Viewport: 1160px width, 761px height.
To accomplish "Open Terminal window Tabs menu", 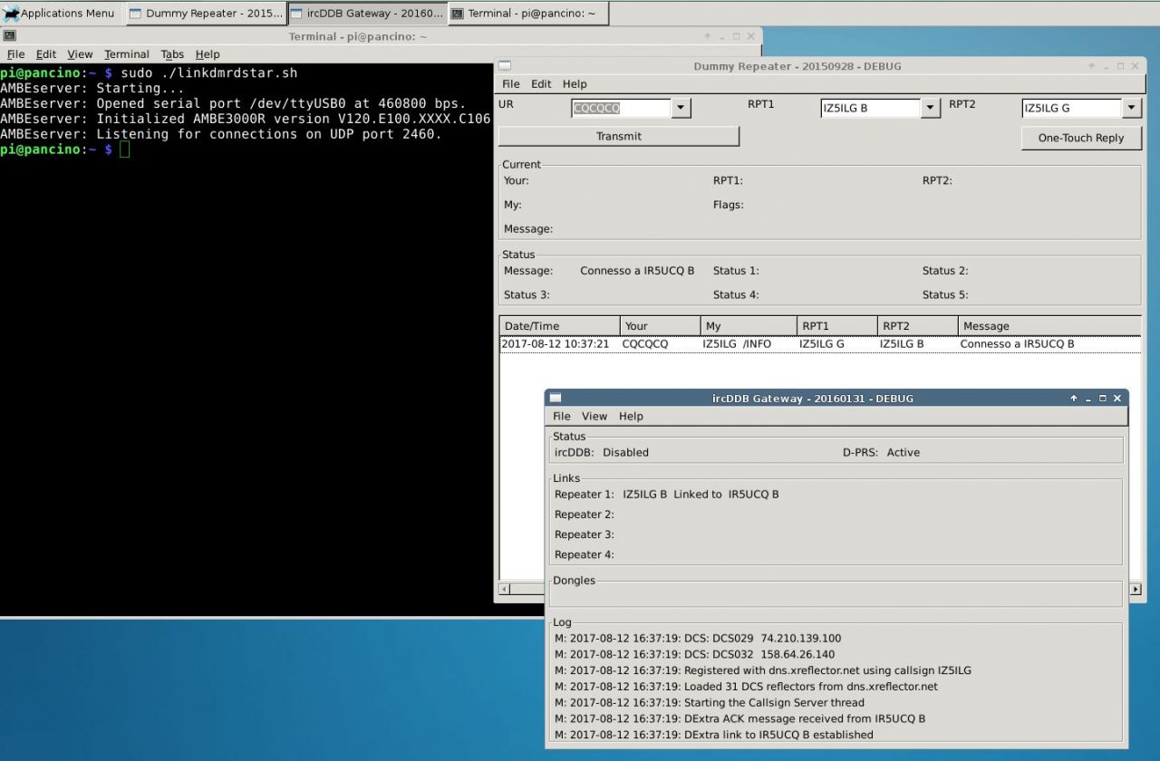I will [172, 54].
